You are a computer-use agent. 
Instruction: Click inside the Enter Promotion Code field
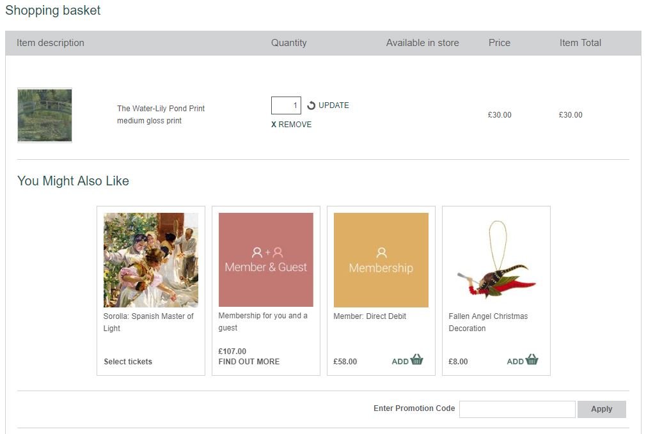coord(517,409)
